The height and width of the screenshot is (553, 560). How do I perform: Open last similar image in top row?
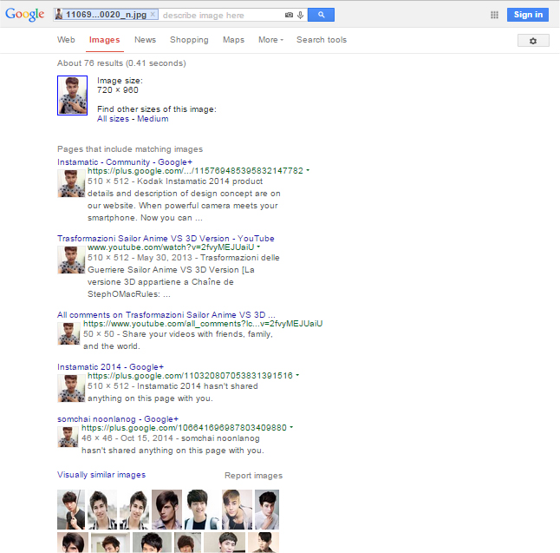point(267,510)
